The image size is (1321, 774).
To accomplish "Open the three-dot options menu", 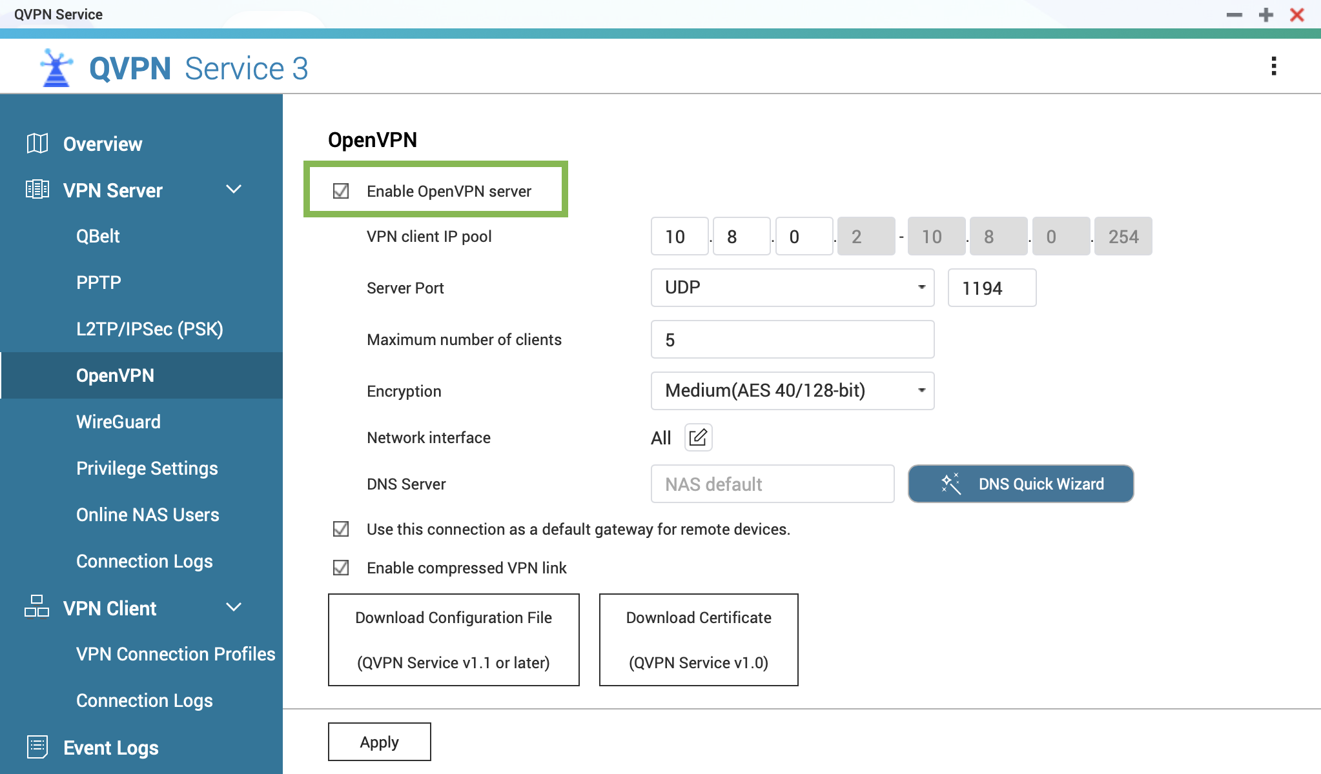I will (x=1273, y=65).
